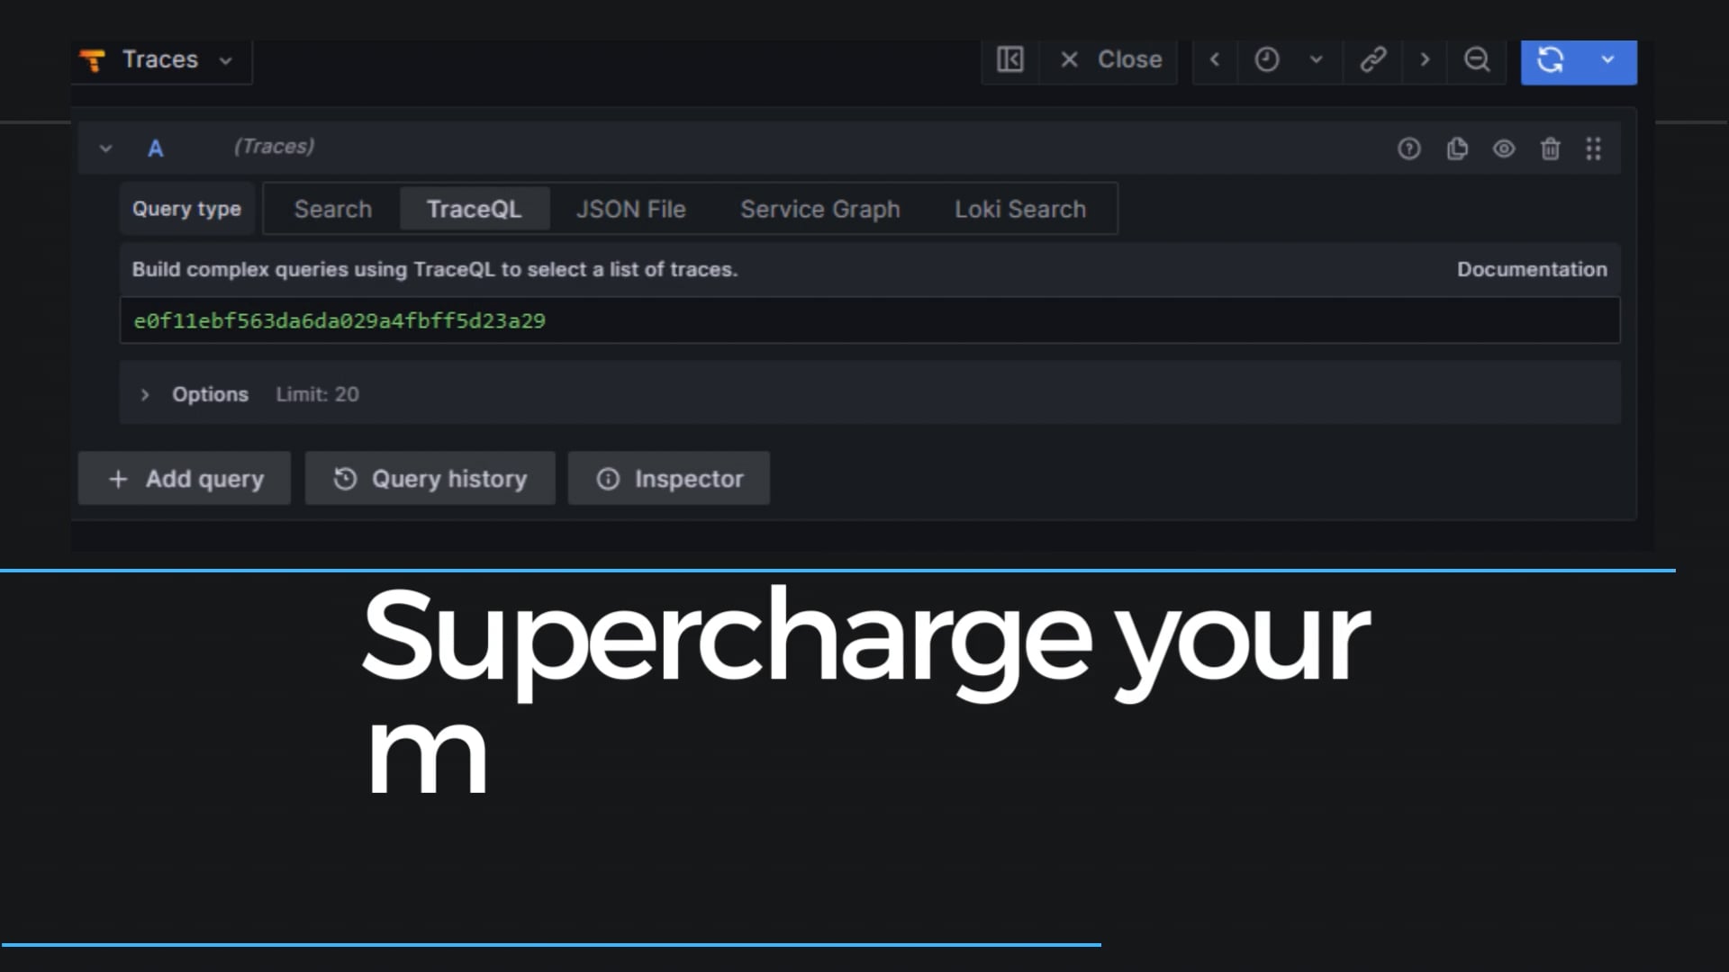Screen dimensions: 1729x972
Task: Click the Add query button
Action: [184, 478]
